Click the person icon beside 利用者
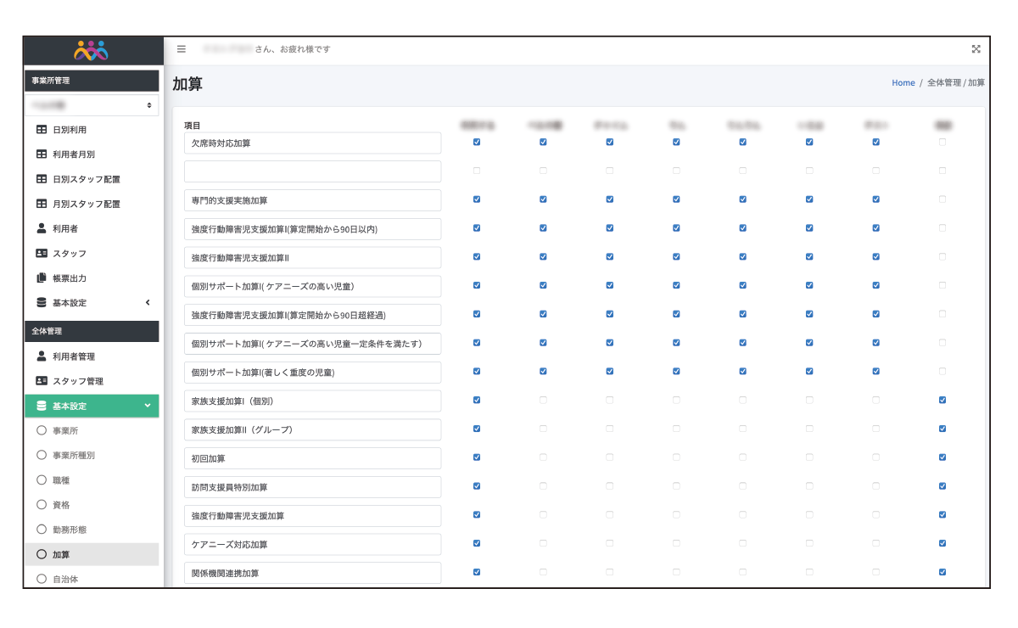This screenshot has width=1018, height=628. click(x=42, y=228)
